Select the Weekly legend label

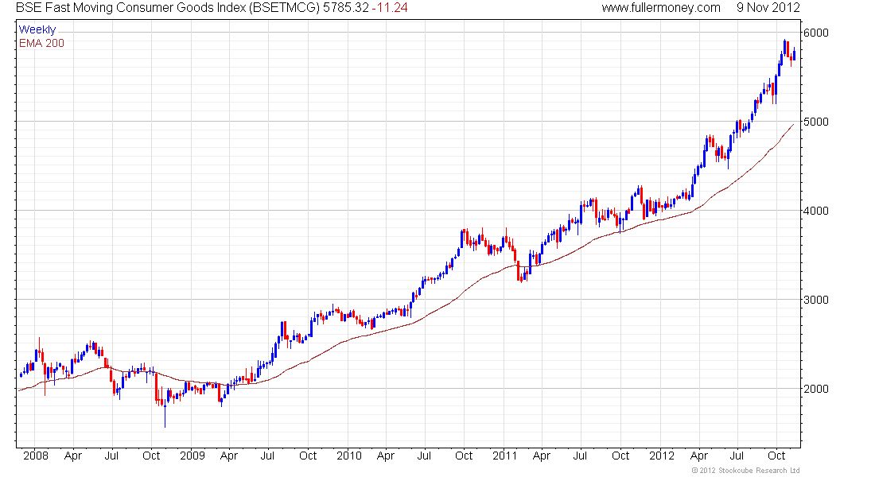tap(37, 29)
